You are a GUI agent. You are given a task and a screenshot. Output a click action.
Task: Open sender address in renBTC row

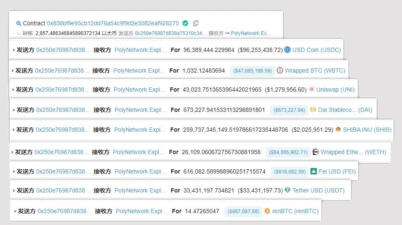65,211
